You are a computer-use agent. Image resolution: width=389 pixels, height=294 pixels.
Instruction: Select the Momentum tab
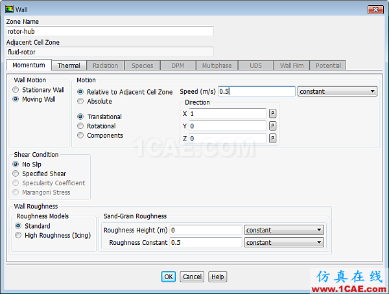[x=29, y=65]
